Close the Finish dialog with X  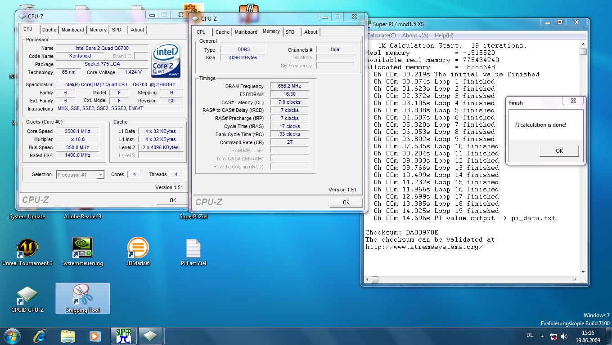[573, 102]
